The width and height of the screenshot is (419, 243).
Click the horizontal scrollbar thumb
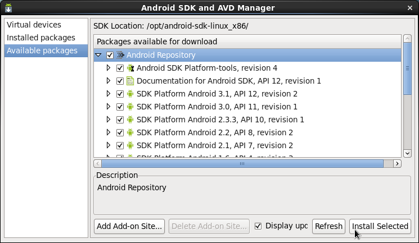pos(242,163)
